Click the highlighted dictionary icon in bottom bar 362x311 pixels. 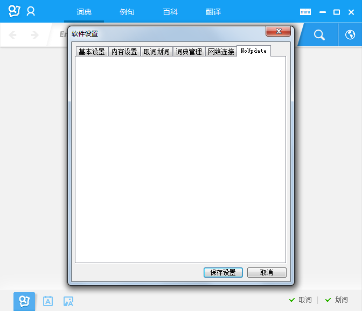point(24,301)
